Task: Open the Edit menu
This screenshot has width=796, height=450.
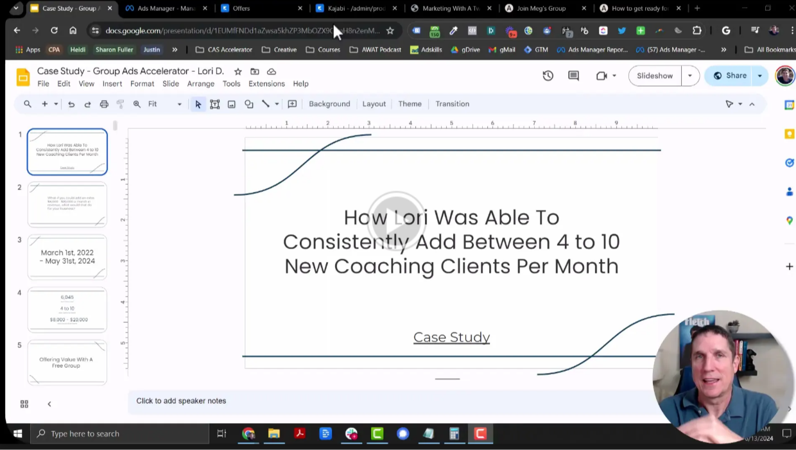Action: (x=64, y=83)
